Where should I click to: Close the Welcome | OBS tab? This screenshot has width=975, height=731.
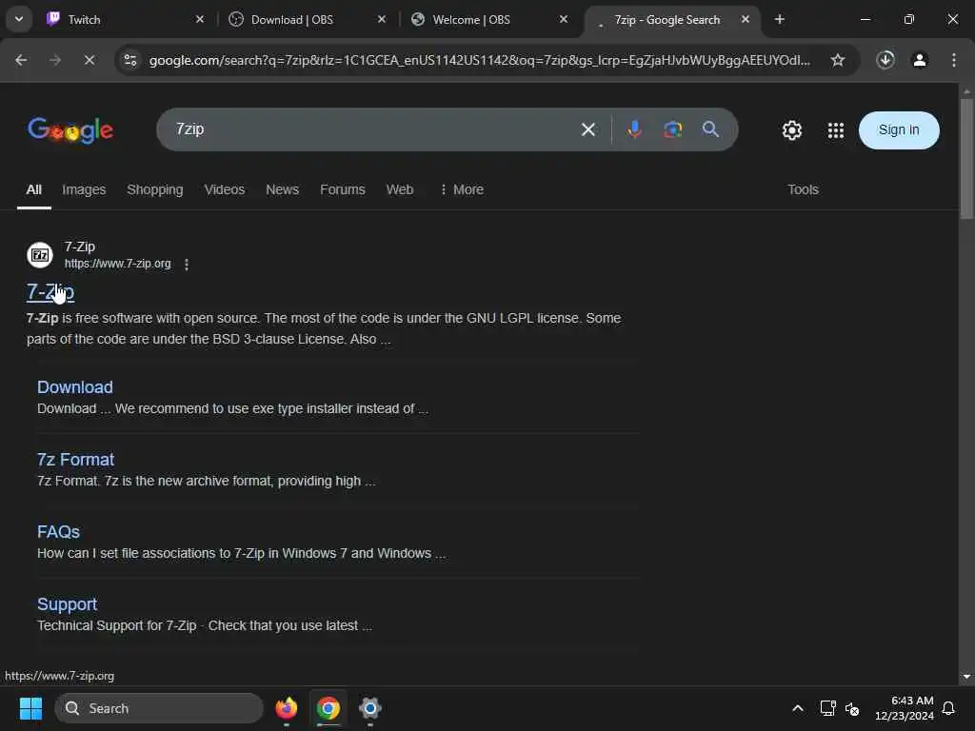pyautogui.click(x=564, y=19)
